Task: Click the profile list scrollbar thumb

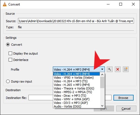Action: click(102, 82)
